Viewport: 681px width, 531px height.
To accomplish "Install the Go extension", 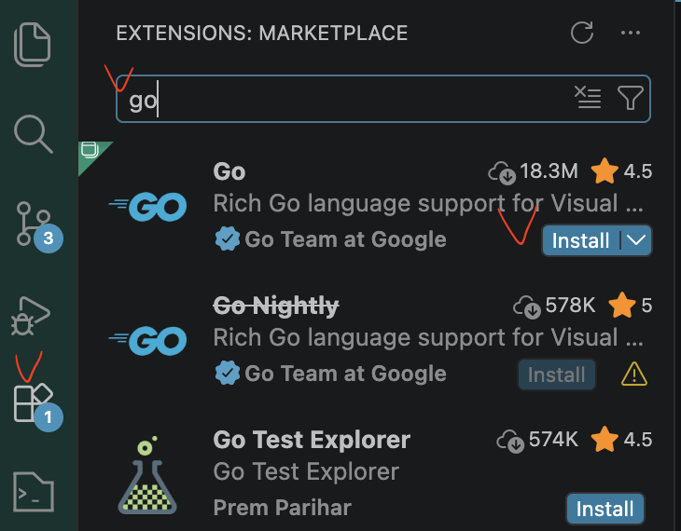I will click(580, 240).
